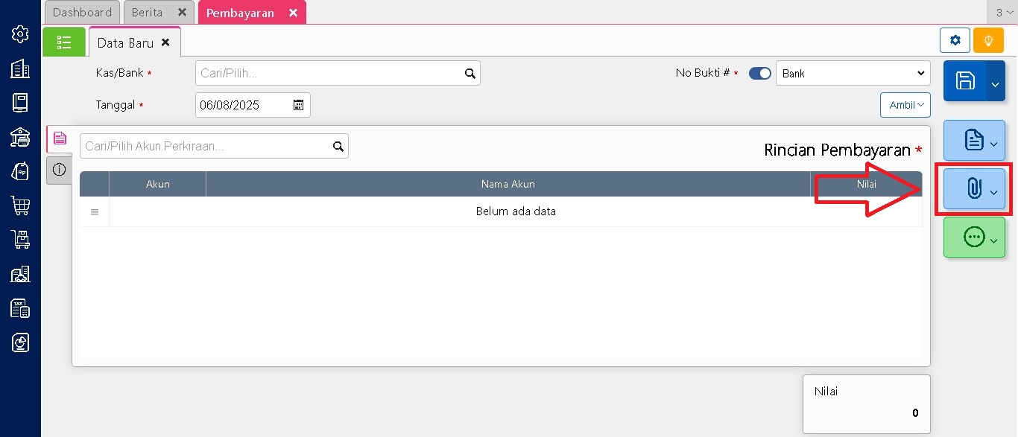
Task: Switch to the Dashboard tab
Action: 82,13
